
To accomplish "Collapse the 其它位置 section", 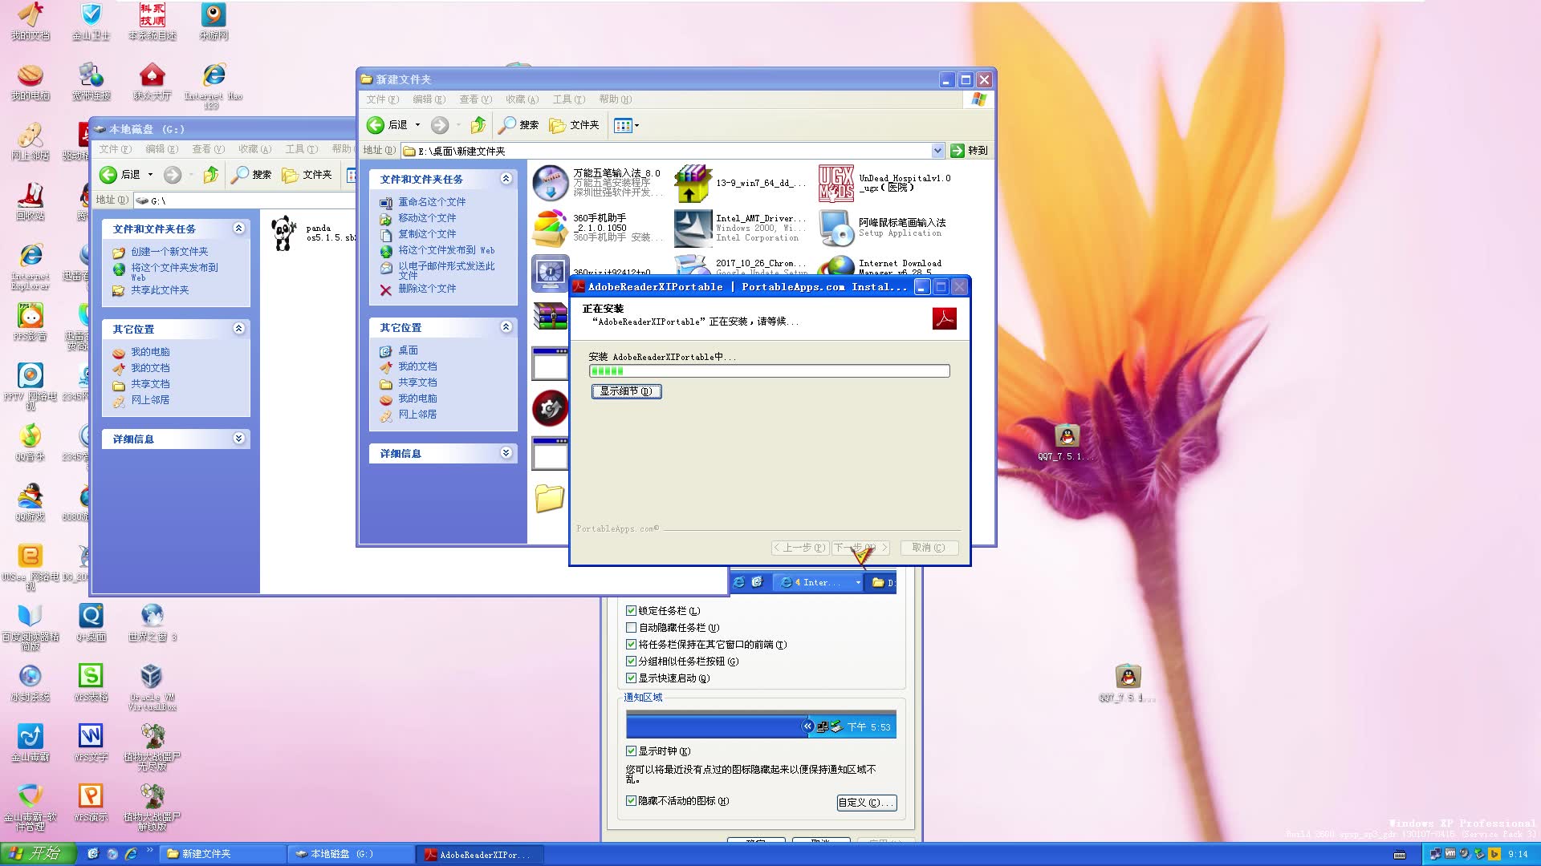I will (x=506, y=326).
